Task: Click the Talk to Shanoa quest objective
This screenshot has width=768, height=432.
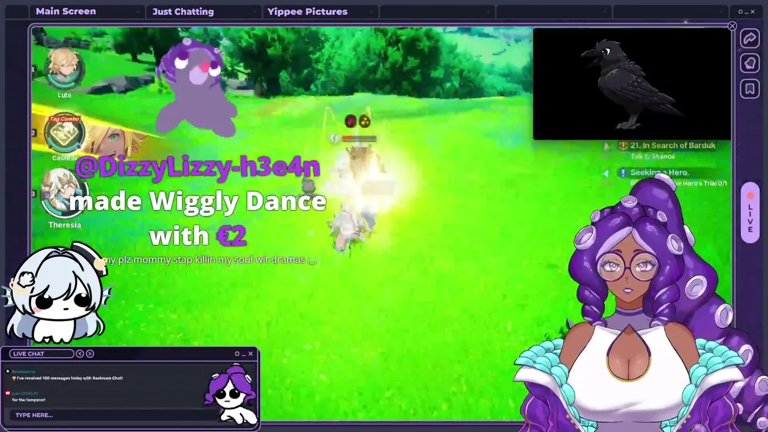Action: point(652,157)
